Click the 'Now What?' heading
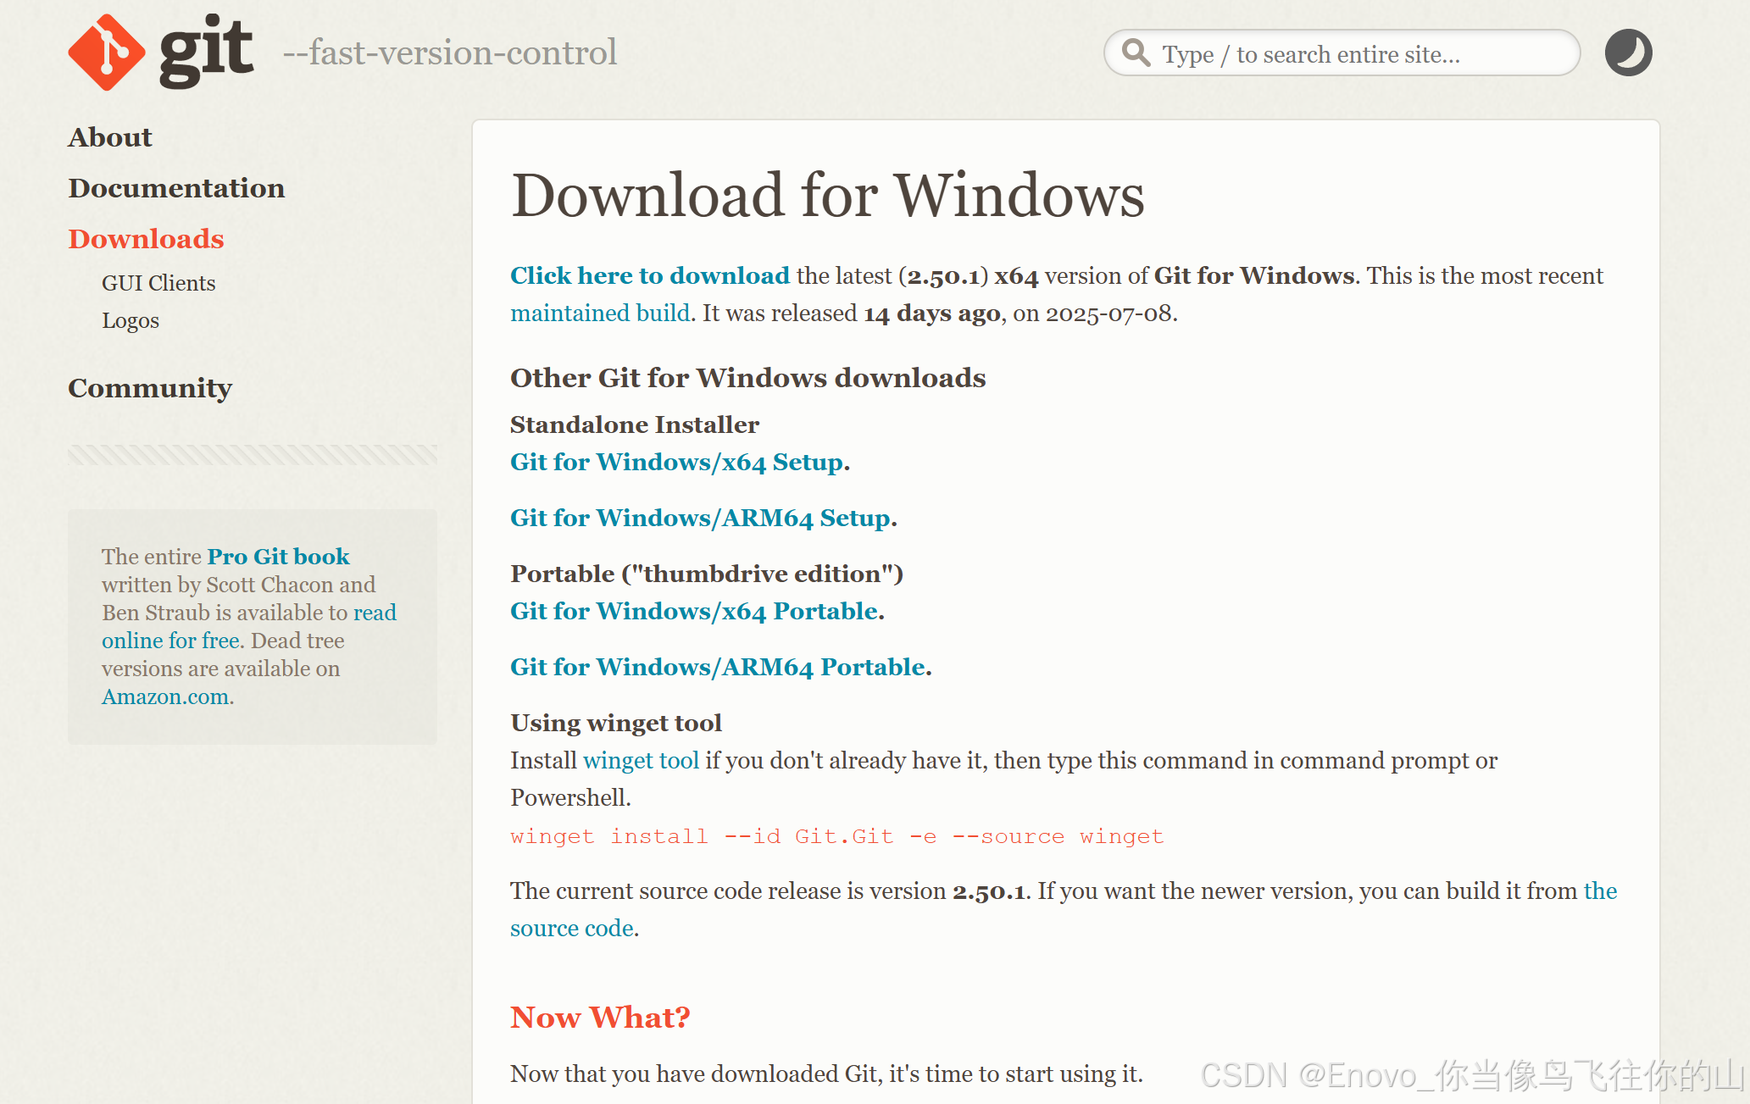The width and height of the screenshot is (1750, 1104). pos(600,1017)
